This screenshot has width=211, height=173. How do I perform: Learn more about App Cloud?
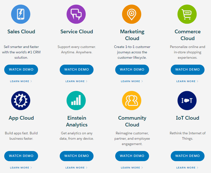(21, 168)
